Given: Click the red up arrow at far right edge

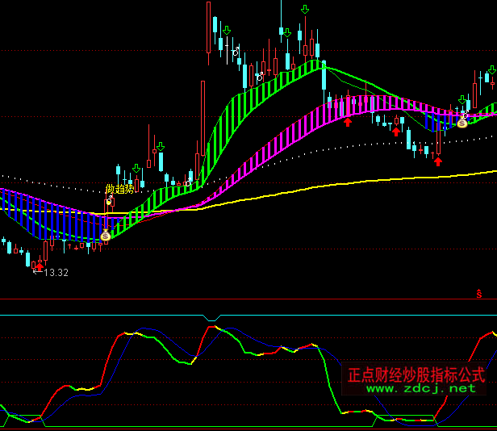Looking at the screenshot, I should 492,82.
